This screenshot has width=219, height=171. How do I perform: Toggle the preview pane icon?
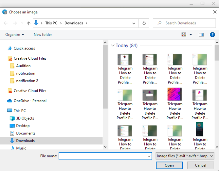(x=201, y=35)
